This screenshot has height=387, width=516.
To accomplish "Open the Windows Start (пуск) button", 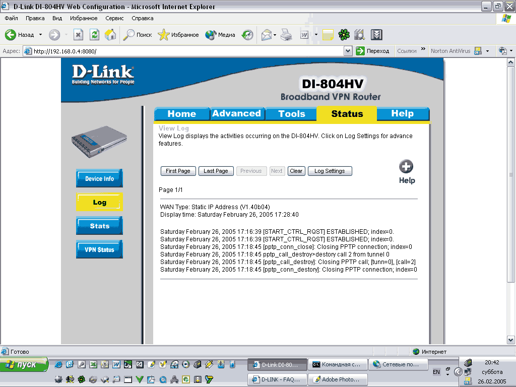I will pos(24,365).
